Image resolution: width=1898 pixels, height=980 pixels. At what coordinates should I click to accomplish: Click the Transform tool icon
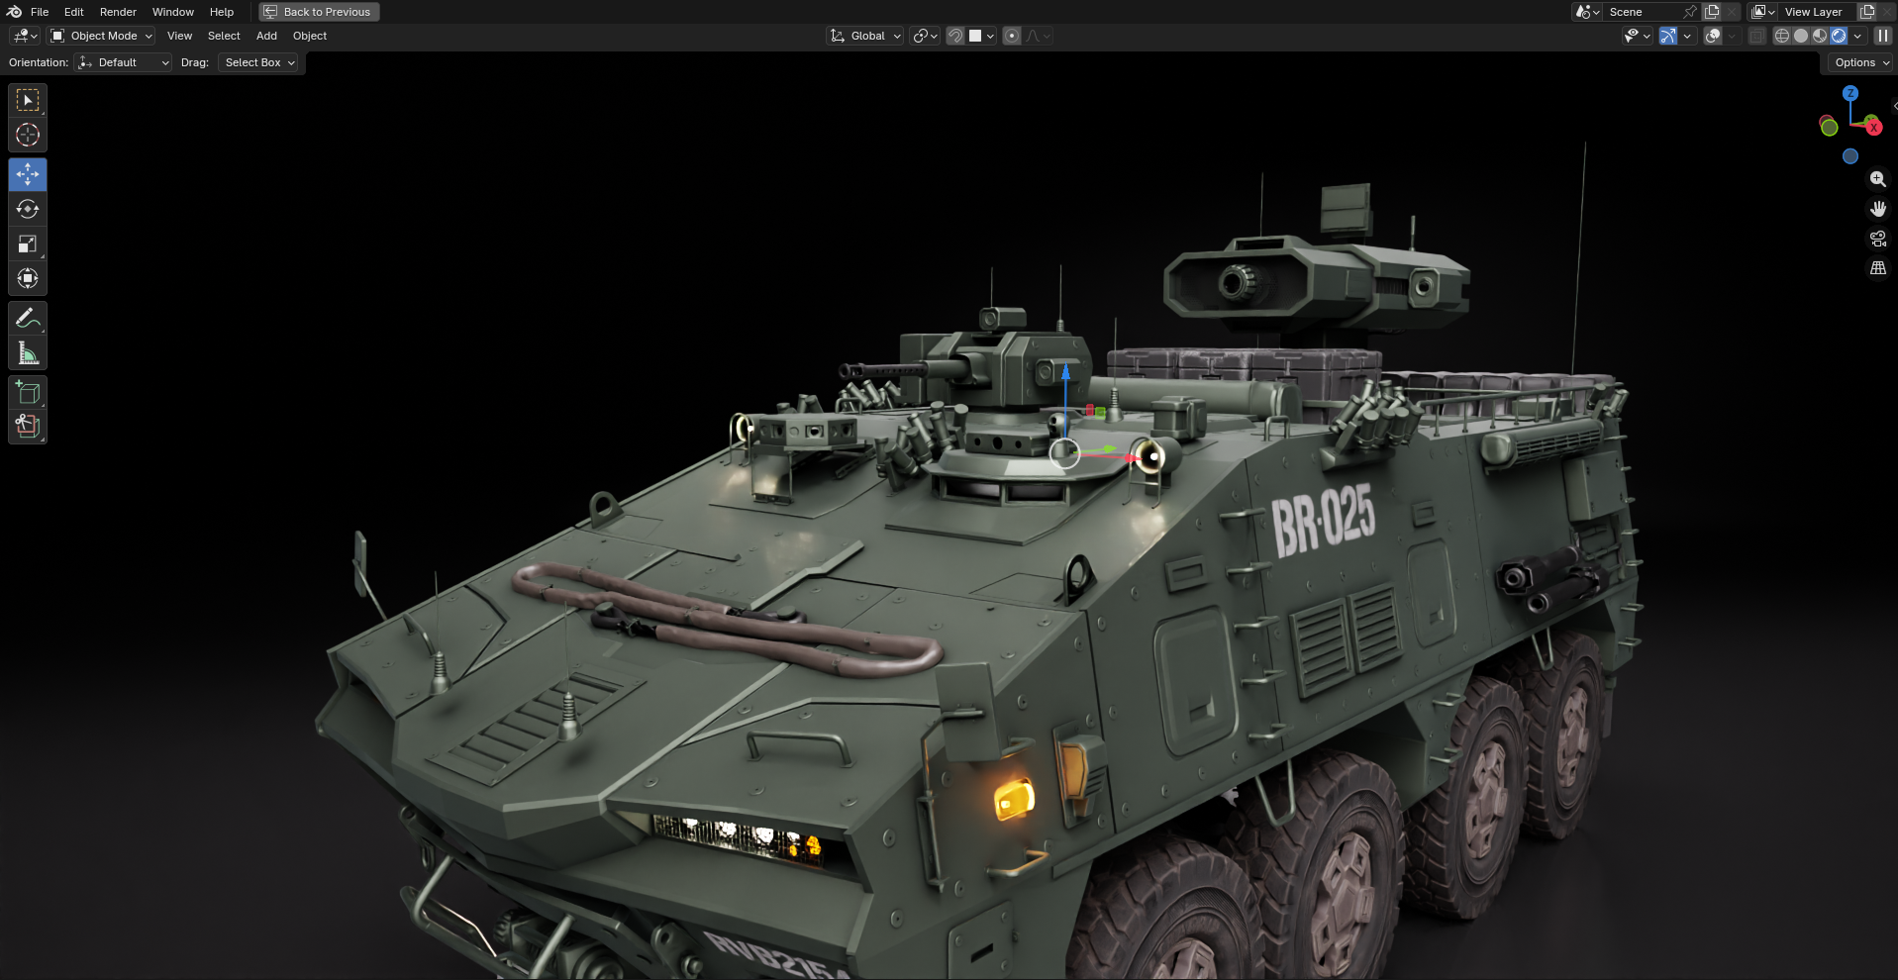[x=28, y=279]
